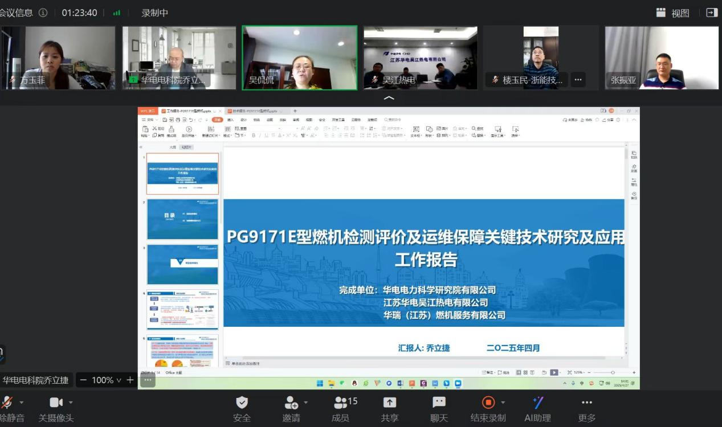Start slideshow from WPS status bar play button
The height and width of the screenshot is (427, 722).
(553, 372)
